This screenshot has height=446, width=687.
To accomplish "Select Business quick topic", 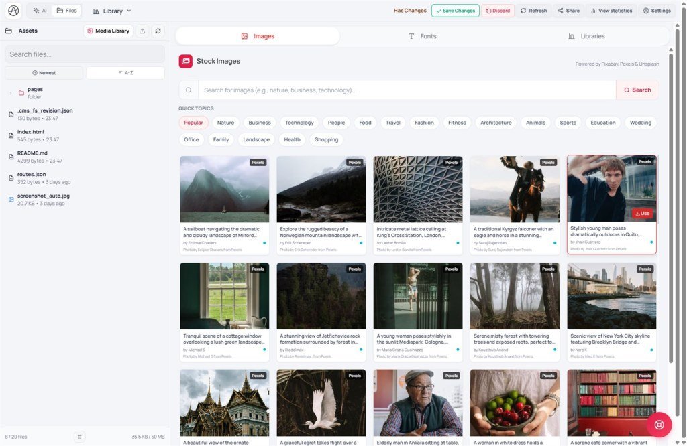I will (x=260, y=123).
